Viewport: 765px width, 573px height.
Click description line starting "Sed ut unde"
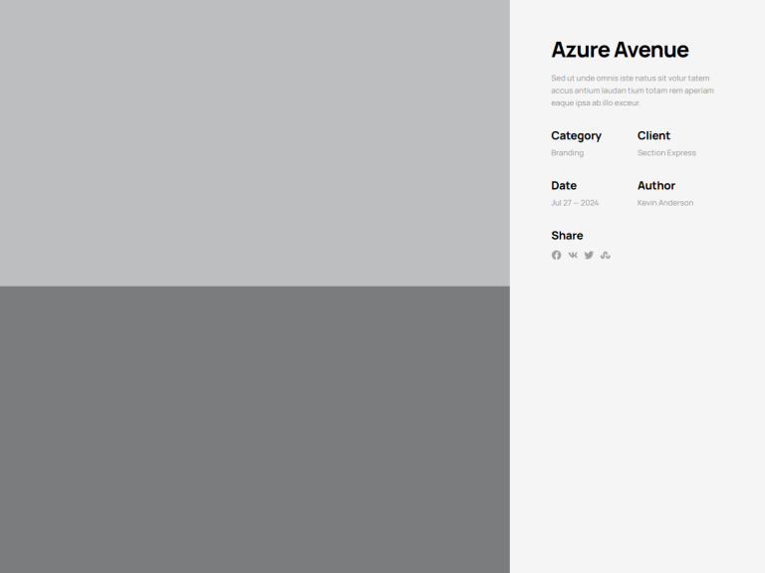[630, 79]
